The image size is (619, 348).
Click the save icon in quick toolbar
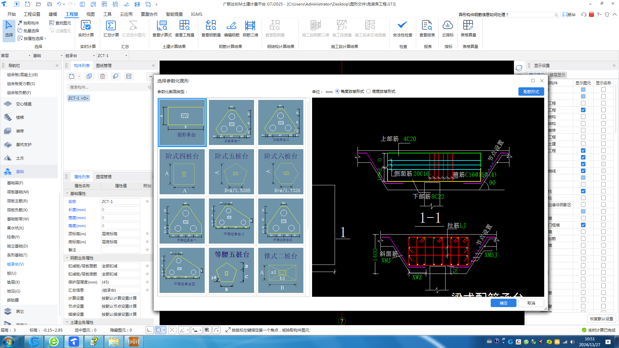pyautogui.click(x=50, y=4)
